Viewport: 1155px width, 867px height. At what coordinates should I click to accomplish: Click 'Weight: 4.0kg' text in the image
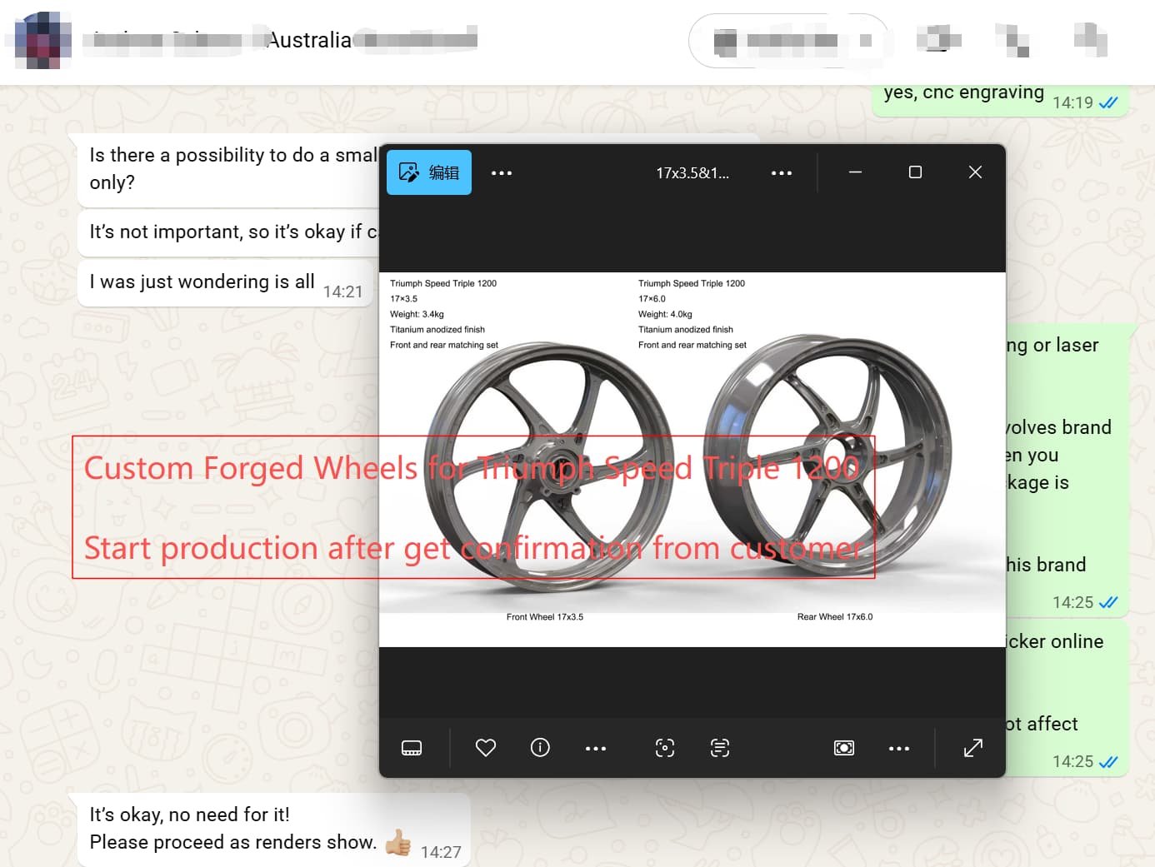665,314
